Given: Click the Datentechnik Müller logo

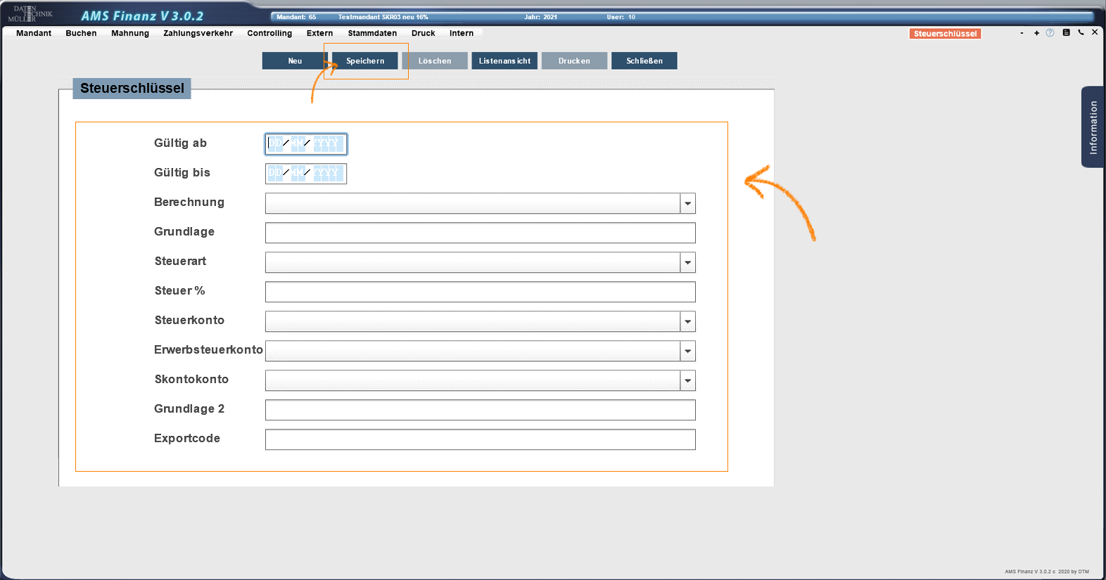Looking at the screenshot, I should click(30, 14).
